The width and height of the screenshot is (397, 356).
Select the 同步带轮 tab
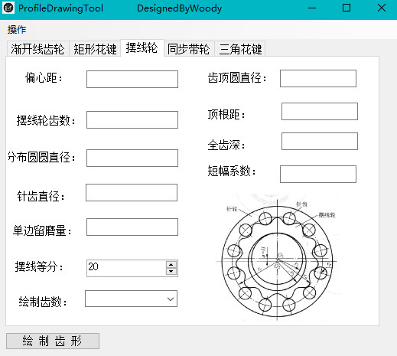(189, 49)
